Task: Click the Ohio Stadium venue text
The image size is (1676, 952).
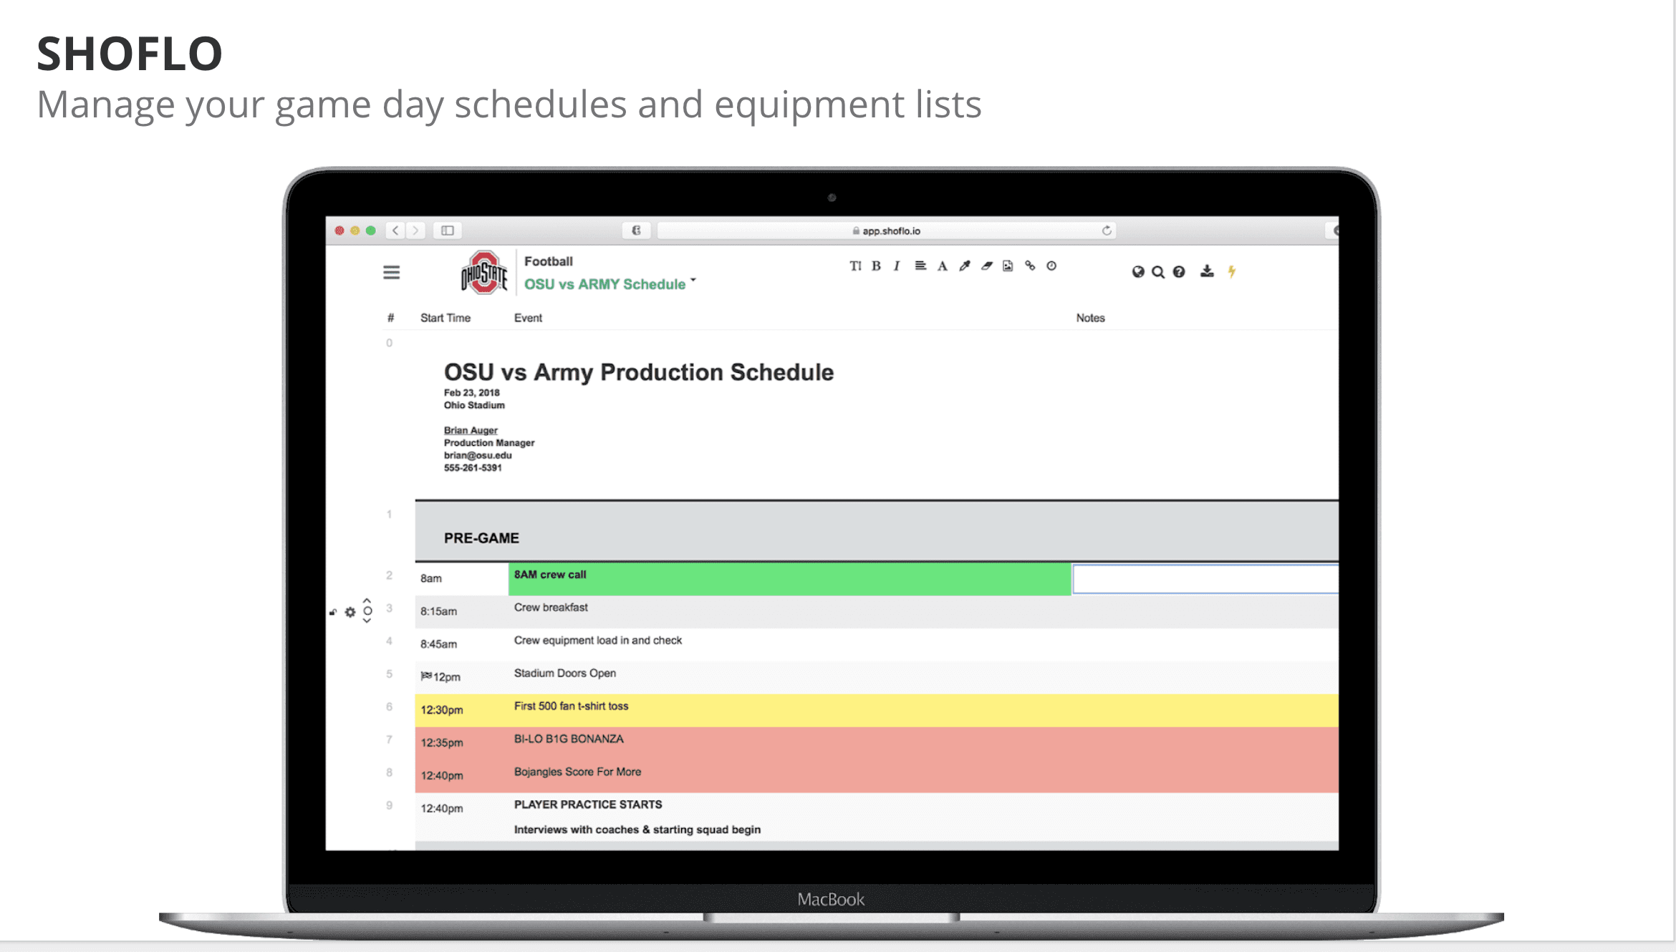Action: coord(474,405)
